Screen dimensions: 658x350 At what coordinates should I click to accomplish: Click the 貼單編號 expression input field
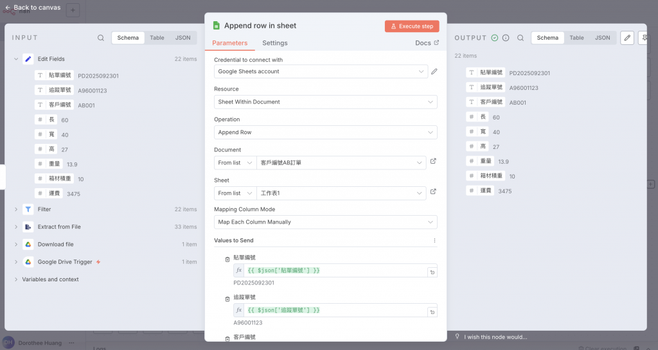click(x=335, y=270)
